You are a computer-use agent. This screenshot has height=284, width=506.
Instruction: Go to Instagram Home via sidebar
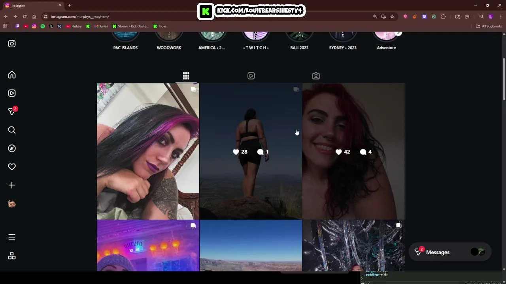pyautogui.click(x=12, y=75)
